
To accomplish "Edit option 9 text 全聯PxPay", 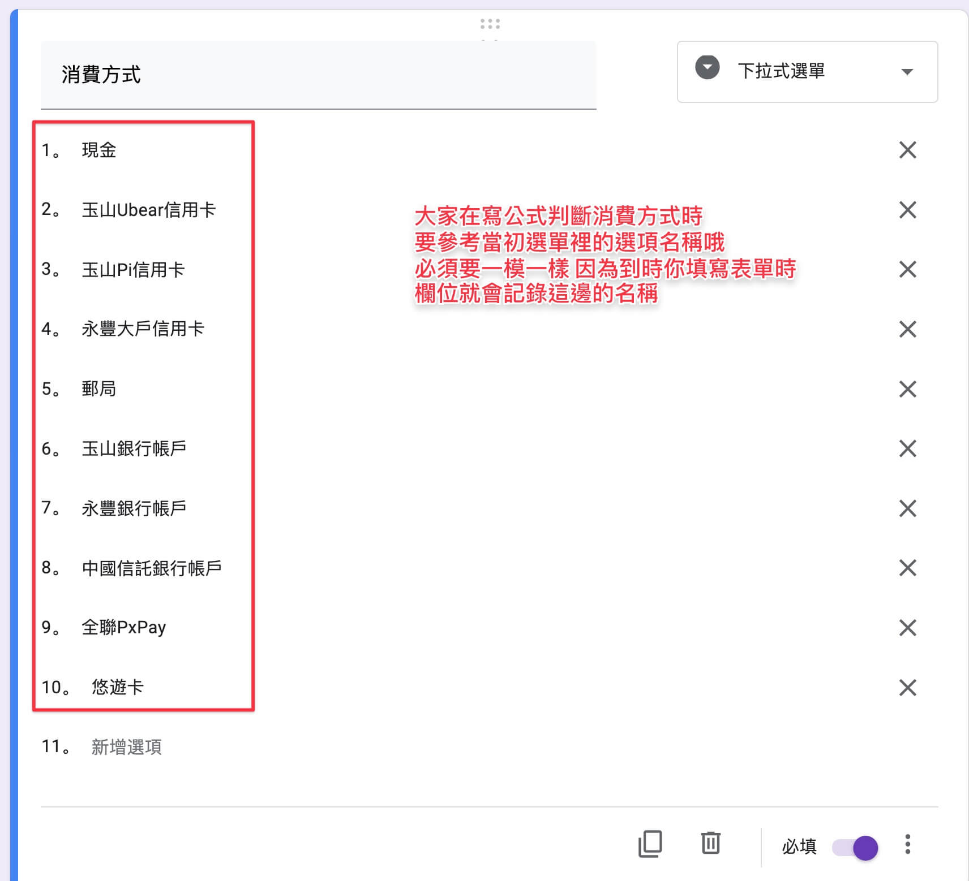I will (x=124, y=628).
